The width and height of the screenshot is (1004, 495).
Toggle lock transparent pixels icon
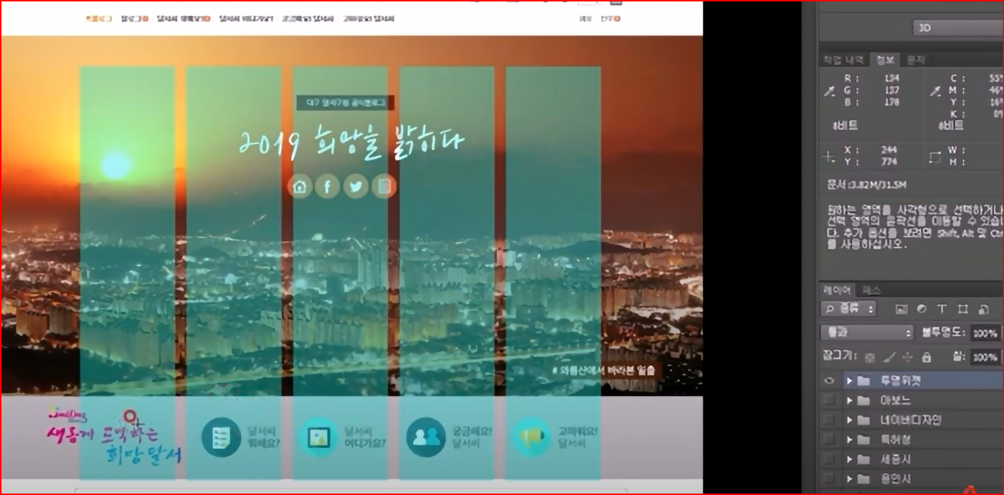click(x=870, y=357)
